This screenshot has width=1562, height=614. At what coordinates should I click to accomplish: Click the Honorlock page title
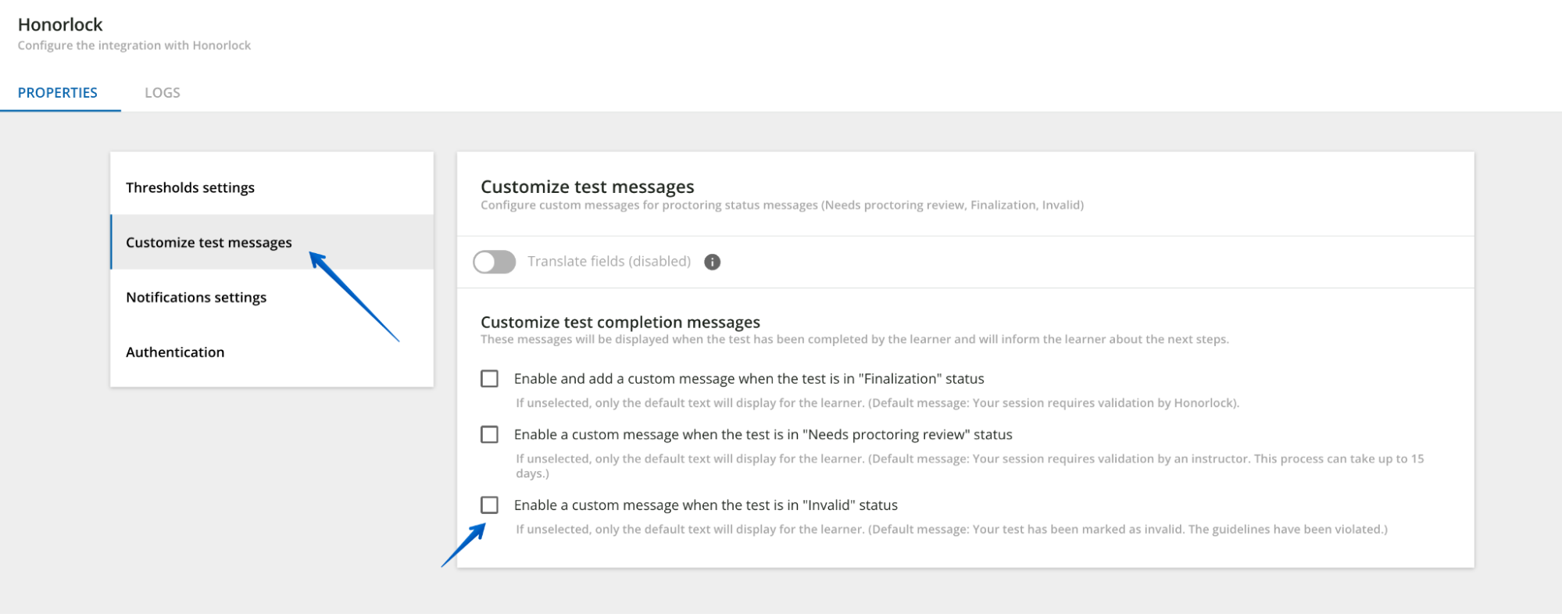(x=60, y=24)
